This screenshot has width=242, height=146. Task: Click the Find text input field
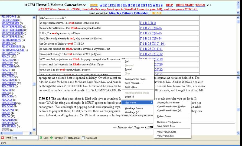point(25,138)
